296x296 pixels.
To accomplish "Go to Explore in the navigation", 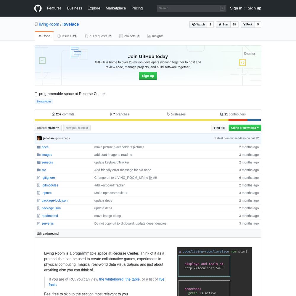I will 94,8.
